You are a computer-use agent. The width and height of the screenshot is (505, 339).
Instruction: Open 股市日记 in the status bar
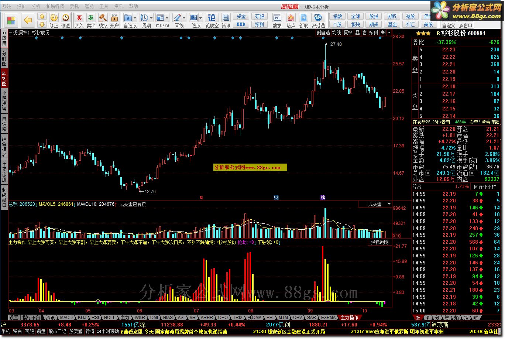point(58,332)
